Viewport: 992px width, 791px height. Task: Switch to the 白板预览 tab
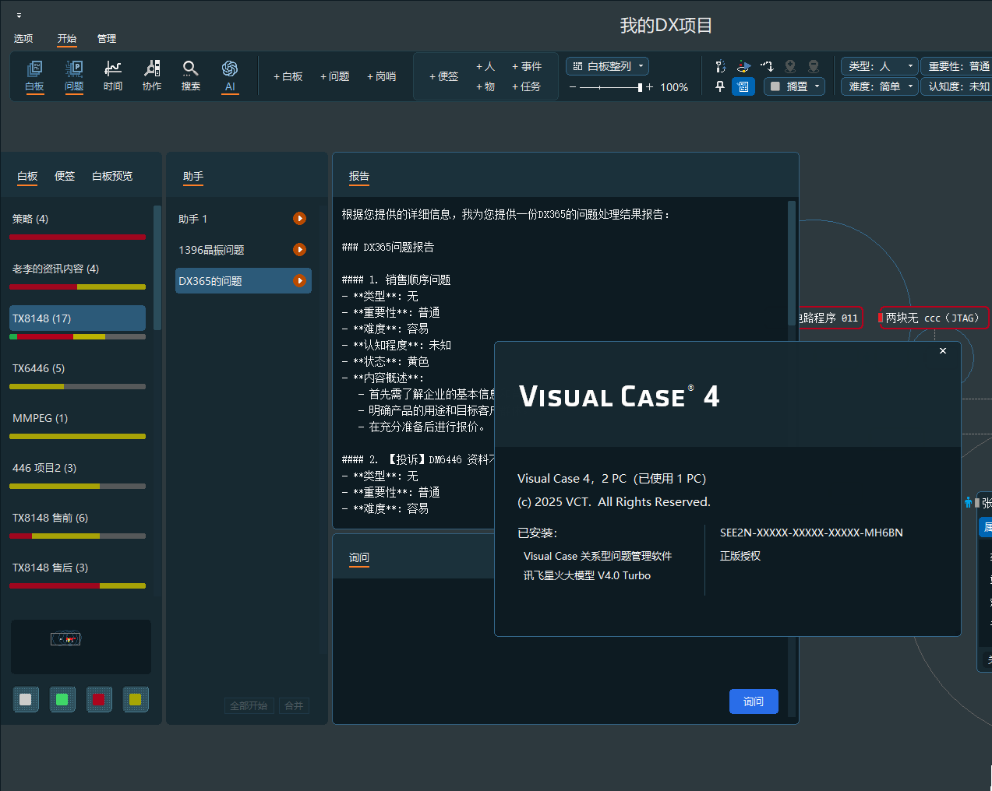point(112,176)
